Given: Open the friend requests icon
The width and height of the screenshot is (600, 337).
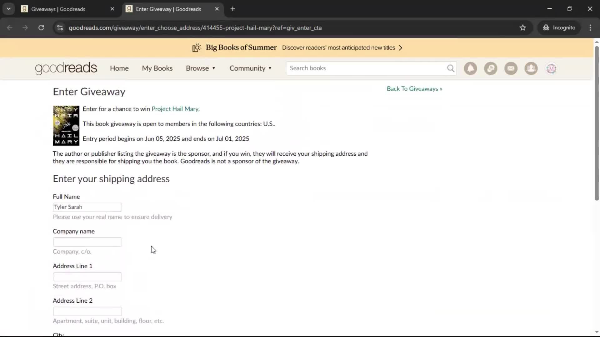Looking at the screenshot, I should pos(531,68).
